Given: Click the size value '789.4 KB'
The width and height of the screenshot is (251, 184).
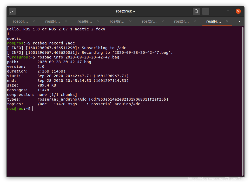Looking at the screenshot, I should pyautogui.click(x=47, y=85).
